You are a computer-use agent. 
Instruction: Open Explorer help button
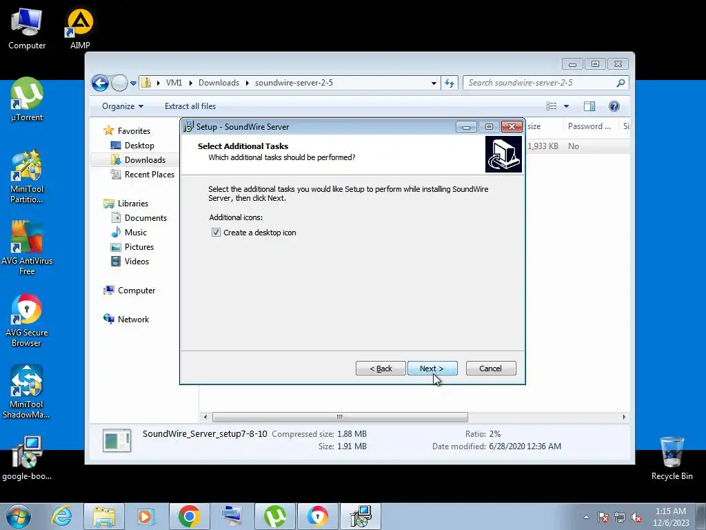point(614,106)
